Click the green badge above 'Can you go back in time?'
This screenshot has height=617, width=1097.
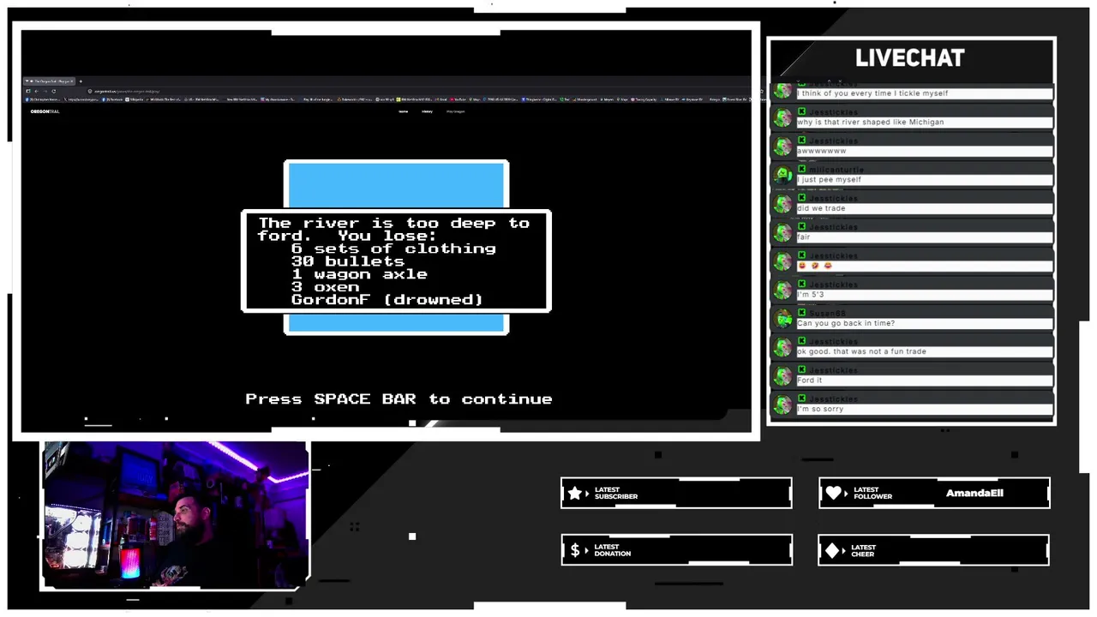click(x=801, y=313)
